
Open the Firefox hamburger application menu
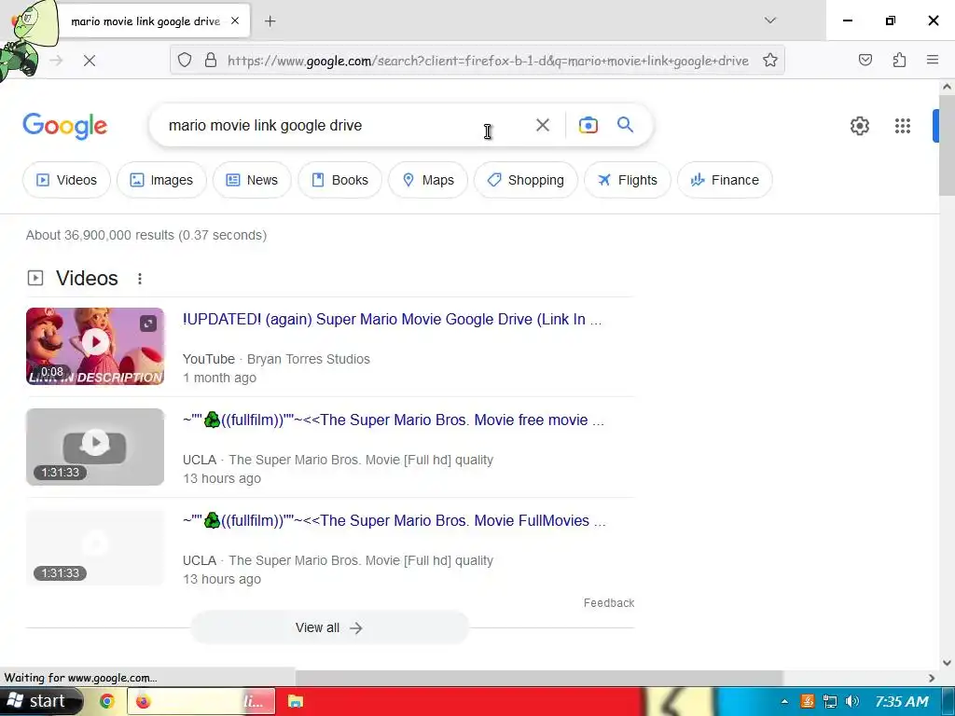tap(933, 60)
